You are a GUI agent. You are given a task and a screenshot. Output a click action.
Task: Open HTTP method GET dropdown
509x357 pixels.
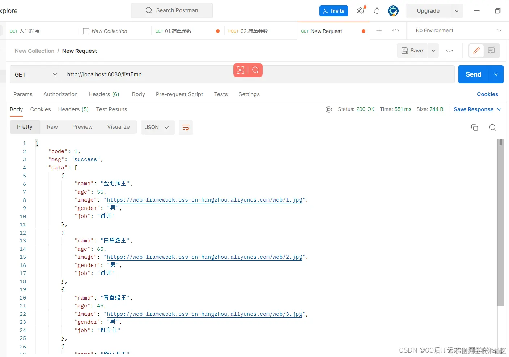(x=36, y=74)
